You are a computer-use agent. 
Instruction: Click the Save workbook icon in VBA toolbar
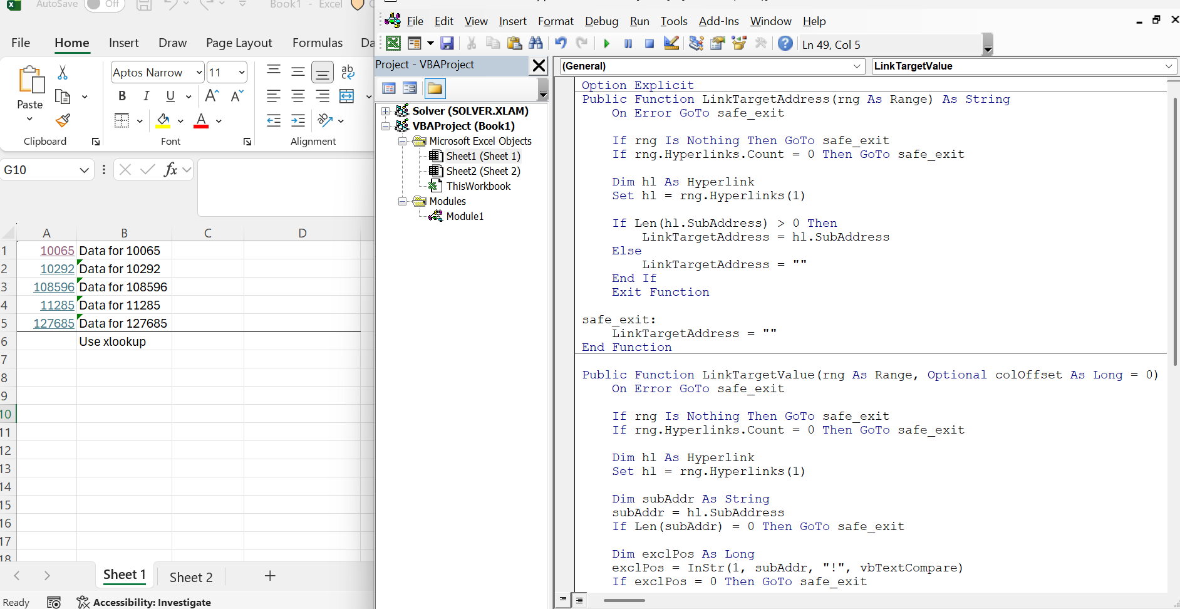click(x=447, y=44)
